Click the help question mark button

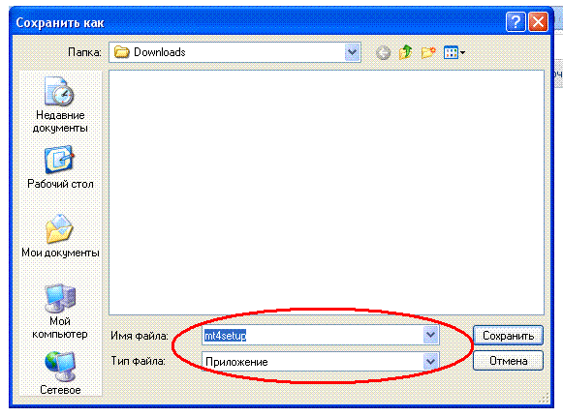point(516,22)
